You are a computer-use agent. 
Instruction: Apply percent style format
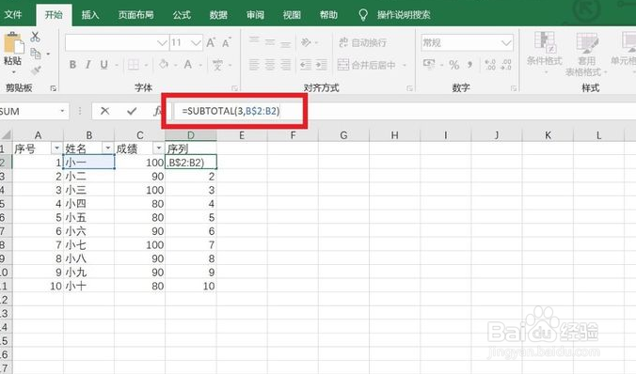(454, 65)
